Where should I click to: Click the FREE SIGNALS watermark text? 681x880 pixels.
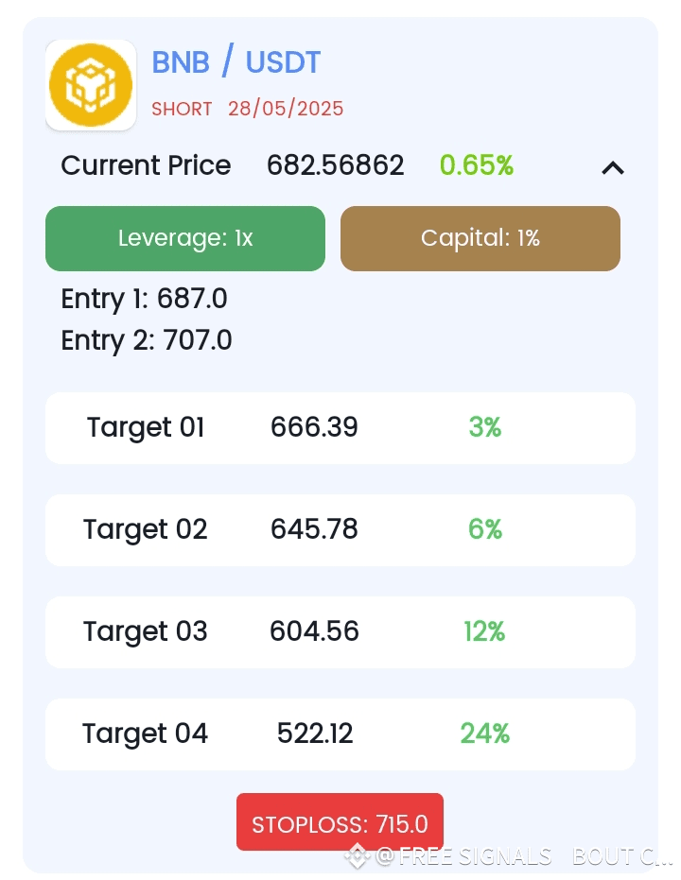click(x=463, y=856)
